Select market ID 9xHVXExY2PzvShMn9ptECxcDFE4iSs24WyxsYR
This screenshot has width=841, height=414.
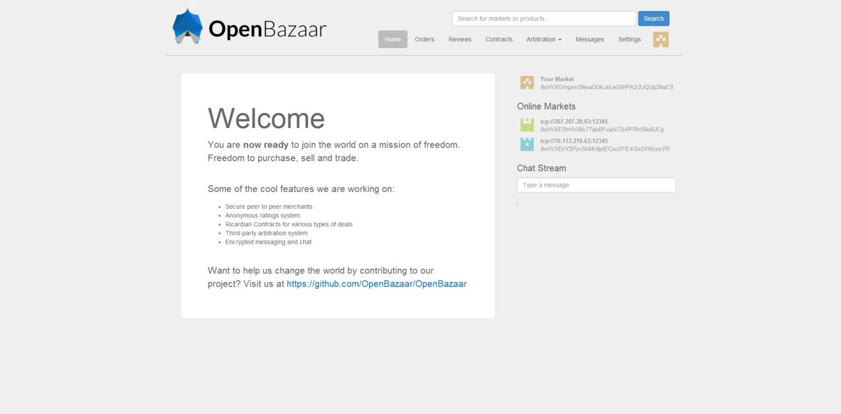pos(605,149)
